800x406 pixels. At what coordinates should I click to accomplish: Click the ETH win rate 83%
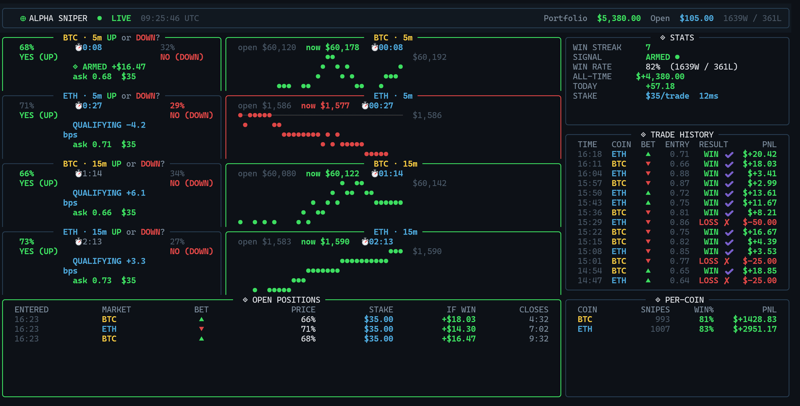tap(706, 329)
